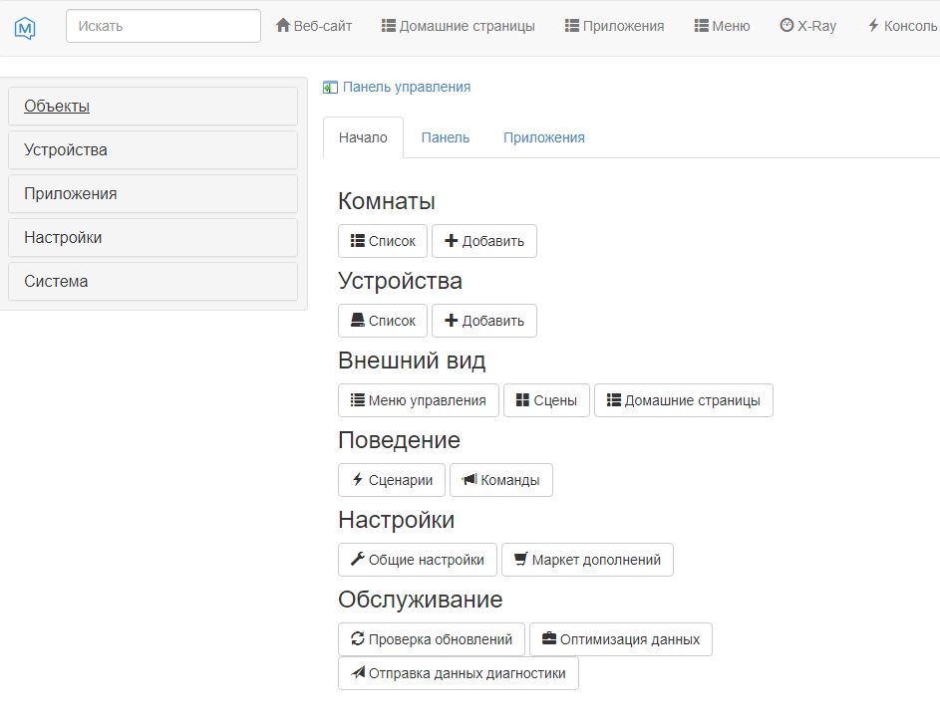Click the MajorDoMo logo icon

[x=25, y=25]
